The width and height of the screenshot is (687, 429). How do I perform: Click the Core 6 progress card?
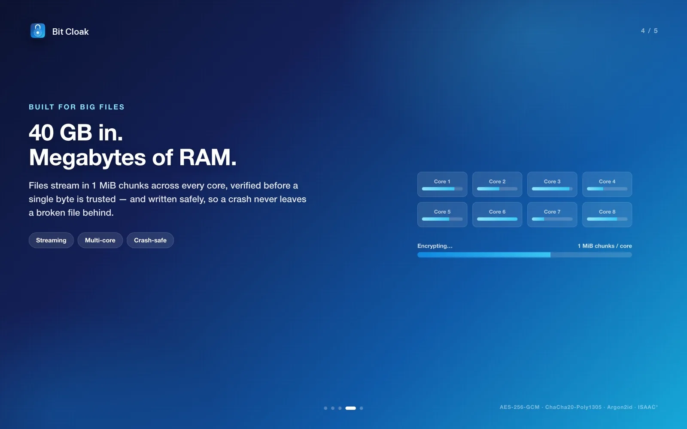pyautogui.click(x=497, y=214)
